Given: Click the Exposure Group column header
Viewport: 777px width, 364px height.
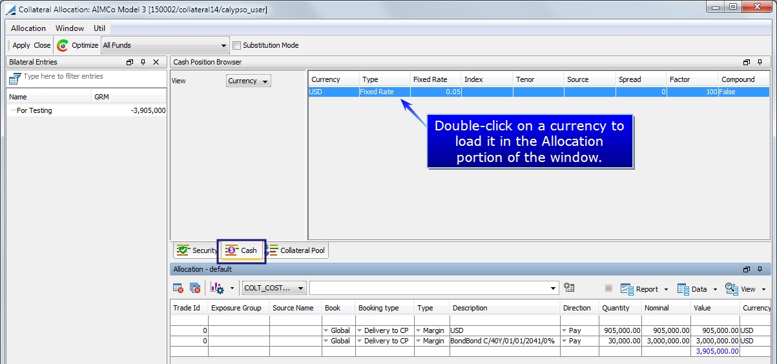Looking at the screenshot, I should (x=239, y=308).
